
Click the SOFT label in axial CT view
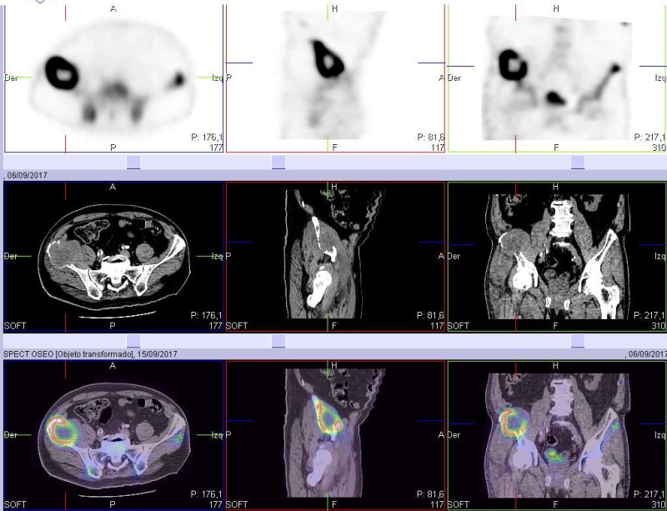click(14, 326)
